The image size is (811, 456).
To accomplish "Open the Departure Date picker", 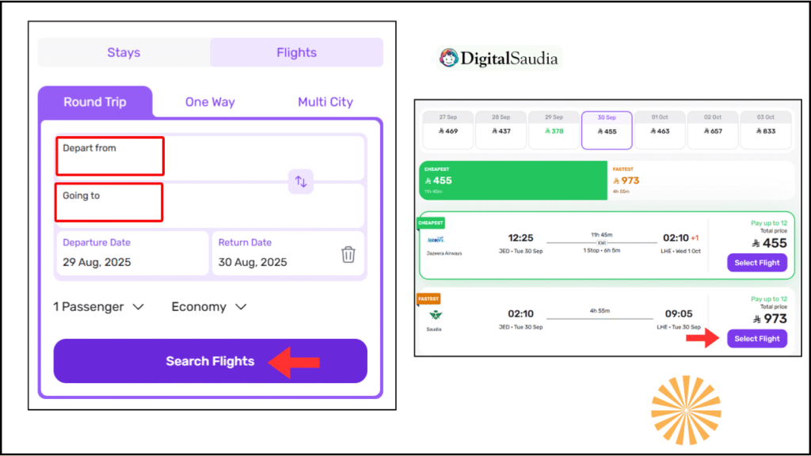I will (131, 253).
